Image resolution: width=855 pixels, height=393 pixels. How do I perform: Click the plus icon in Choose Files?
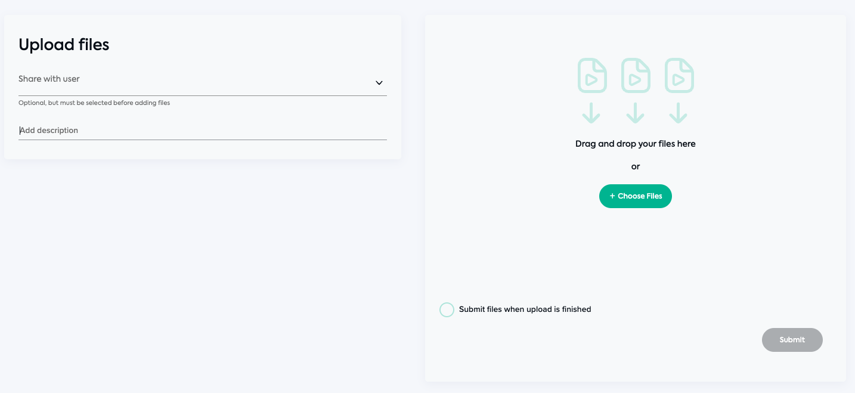tap(612, 196)
